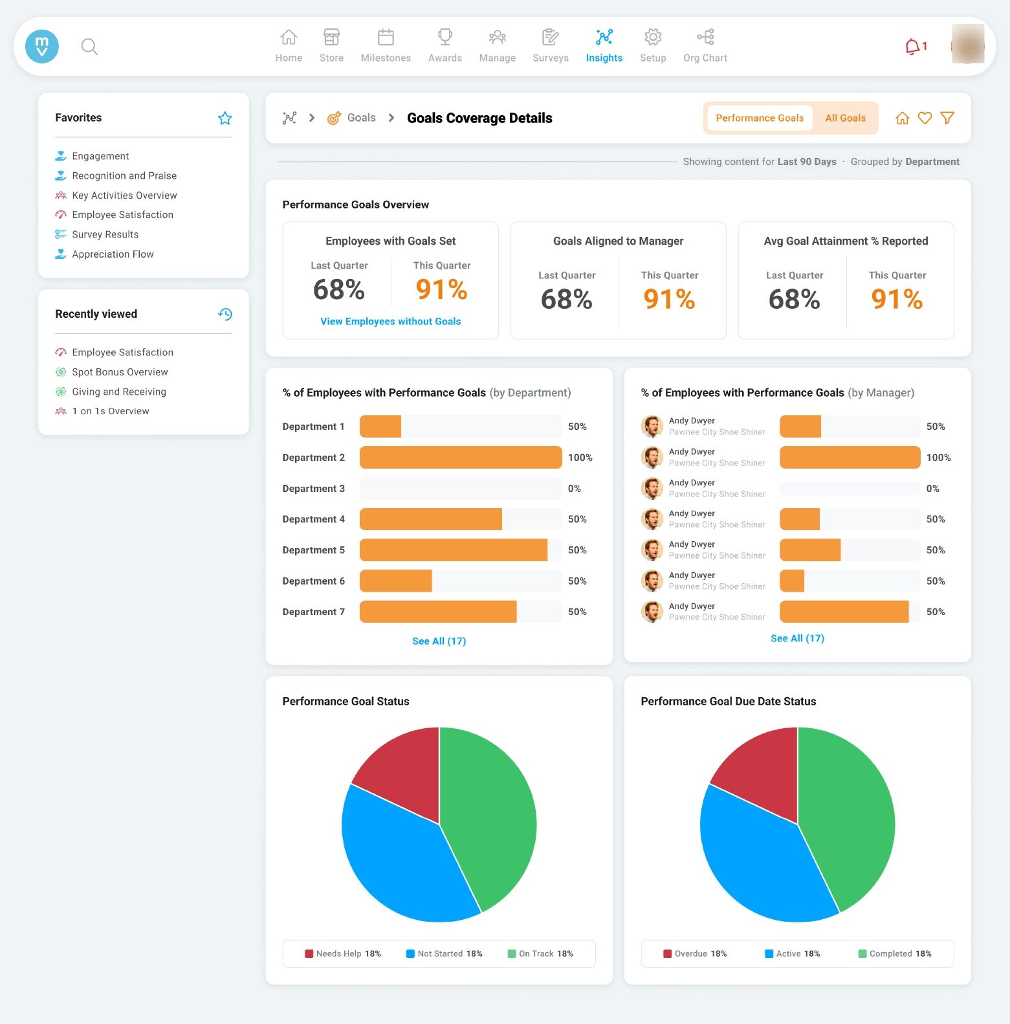Open the Org Chart navigation item

tap(705, 46)
